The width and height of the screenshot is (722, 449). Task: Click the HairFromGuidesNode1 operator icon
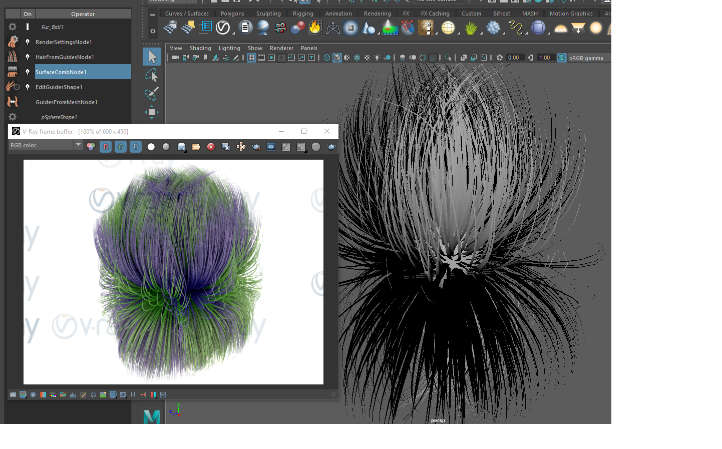(13, 57)
